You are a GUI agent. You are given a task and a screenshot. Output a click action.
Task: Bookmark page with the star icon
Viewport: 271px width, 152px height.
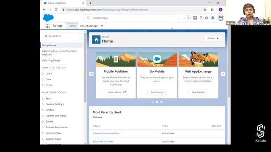tap(205, 10)
